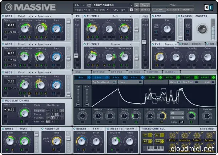Click the 3Env modulation drag-handle icon

coord(125,77)
